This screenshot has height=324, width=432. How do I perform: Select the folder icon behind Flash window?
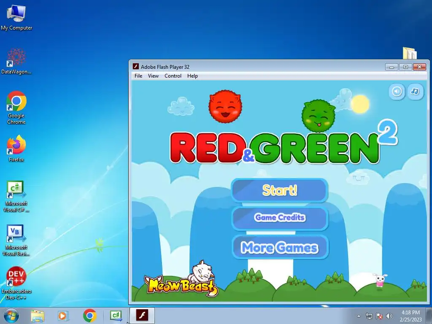[410, 53]
